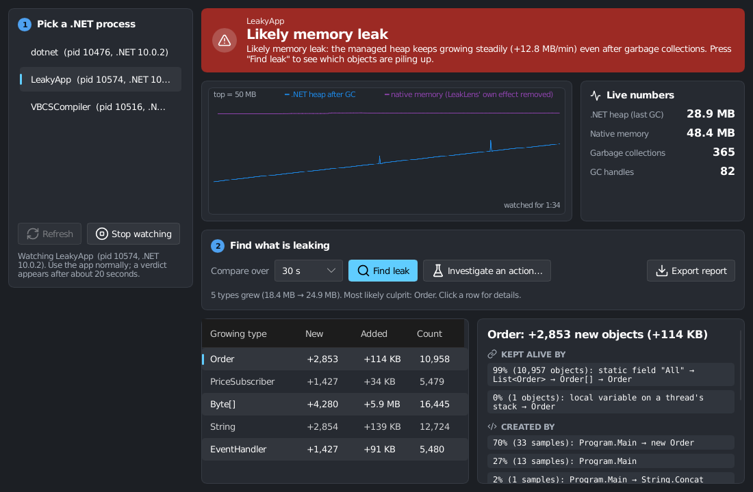Viewport: 753px width, 492px height.
Task: Select the String row
Action: 335,426
